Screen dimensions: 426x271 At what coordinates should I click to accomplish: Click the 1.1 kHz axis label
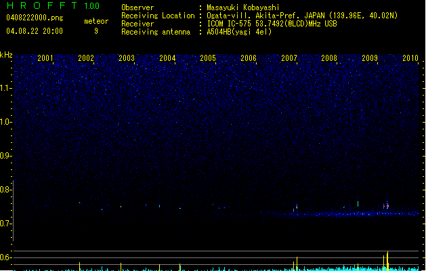pyautogui.click(x=6, y=88)
